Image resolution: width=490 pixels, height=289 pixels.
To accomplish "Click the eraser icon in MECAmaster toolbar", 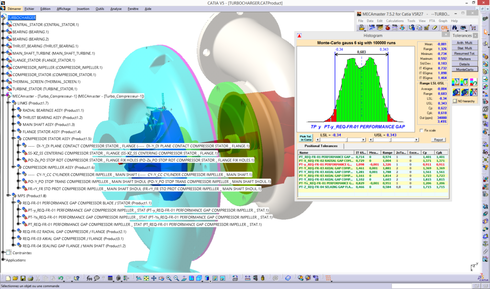I will [x=434, y=27].
